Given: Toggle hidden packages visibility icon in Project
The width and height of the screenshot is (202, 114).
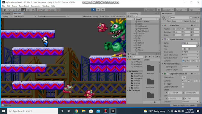Looking at the screenshot, I should [x=158, y=57].
